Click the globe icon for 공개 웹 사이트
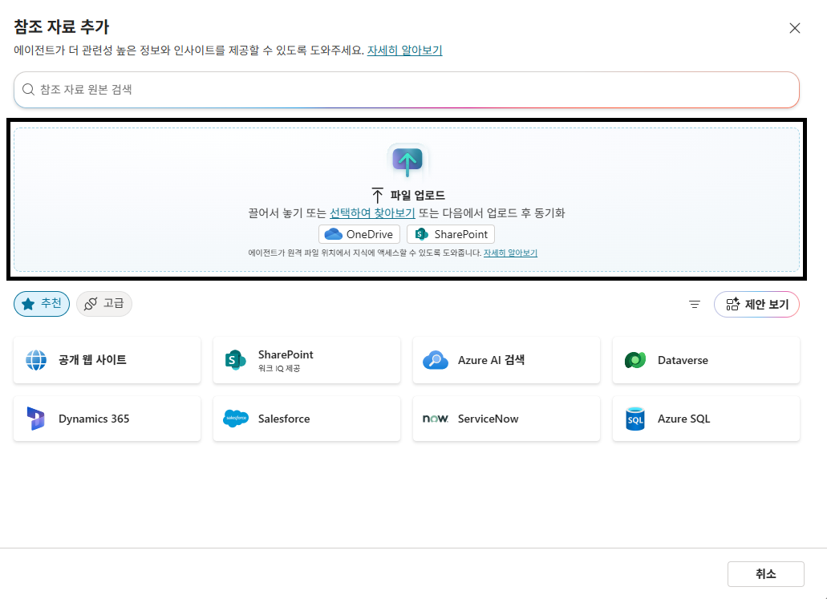This screenshot has width=827, height=599. 36,360
